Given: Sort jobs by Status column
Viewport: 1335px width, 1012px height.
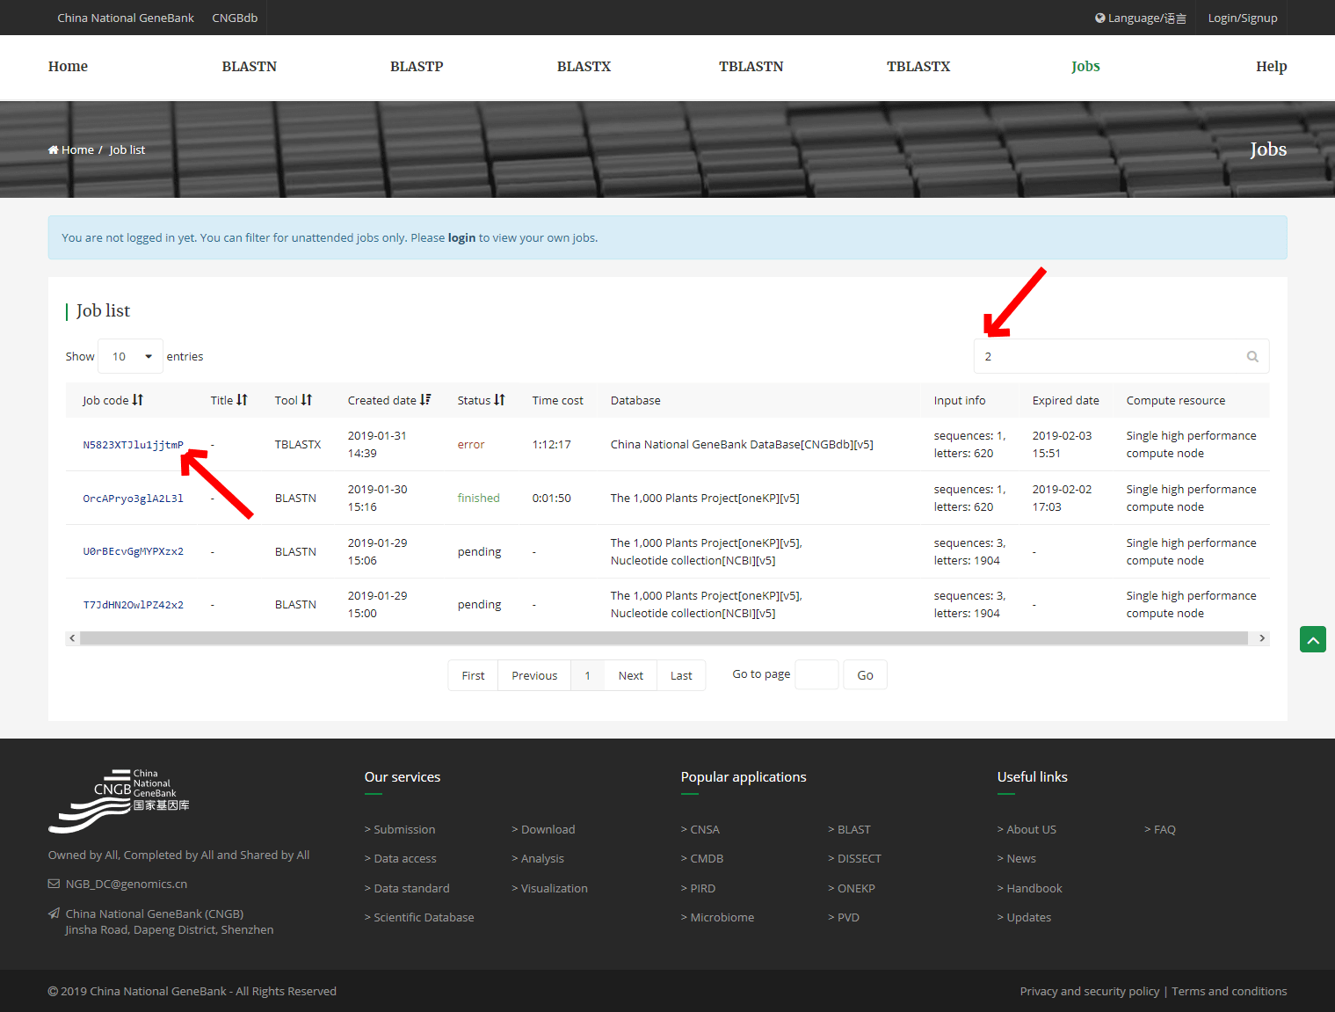Looking at the screenshot, I should (x=499, y=400).
